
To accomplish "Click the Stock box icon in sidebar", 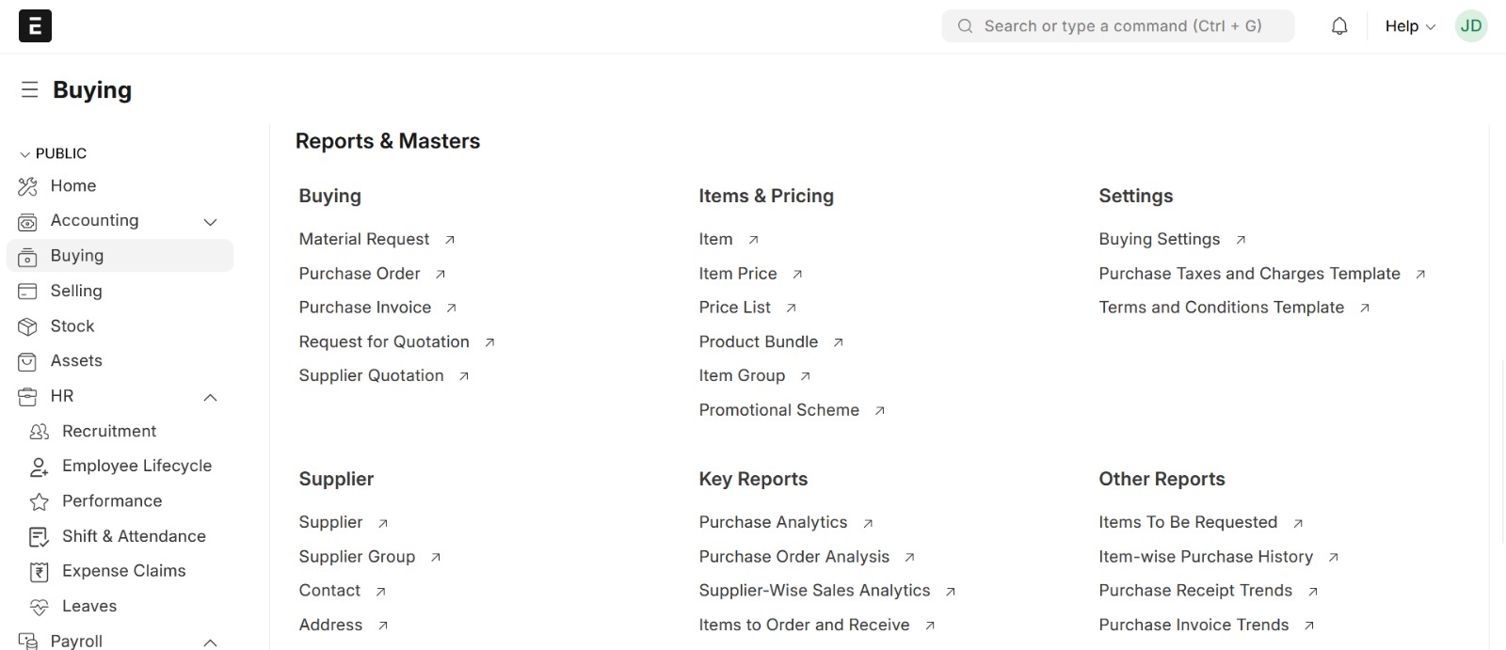I will coord(27,326).
